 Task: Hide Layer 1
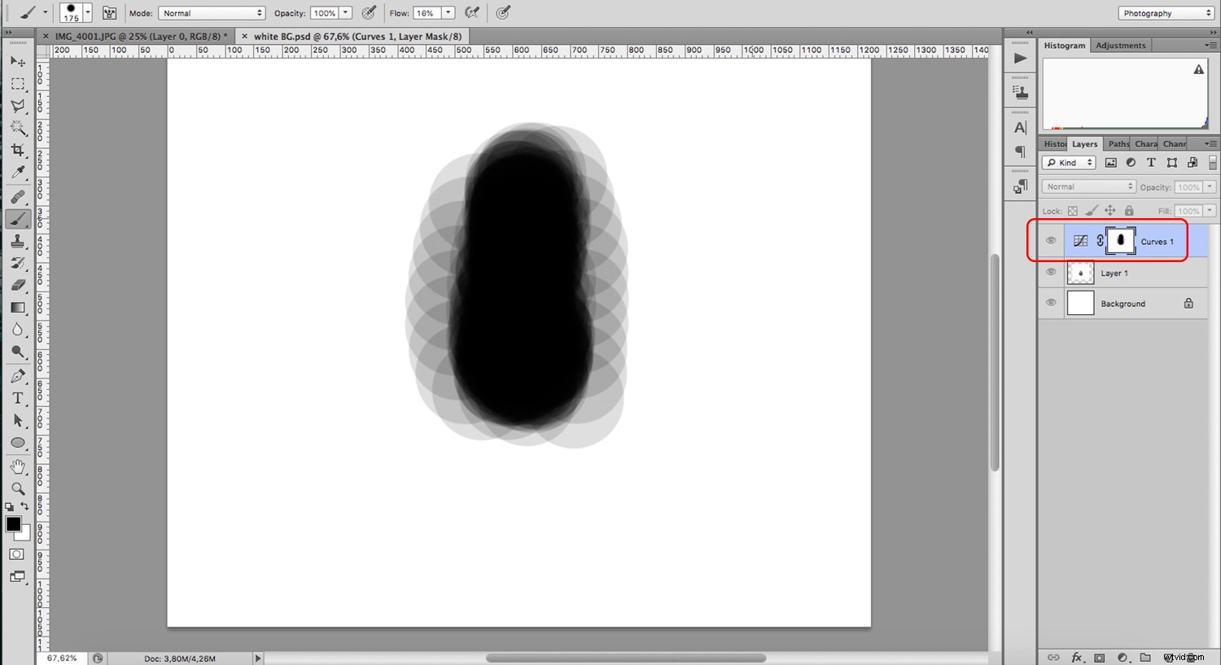click(x=1051, y=272)
